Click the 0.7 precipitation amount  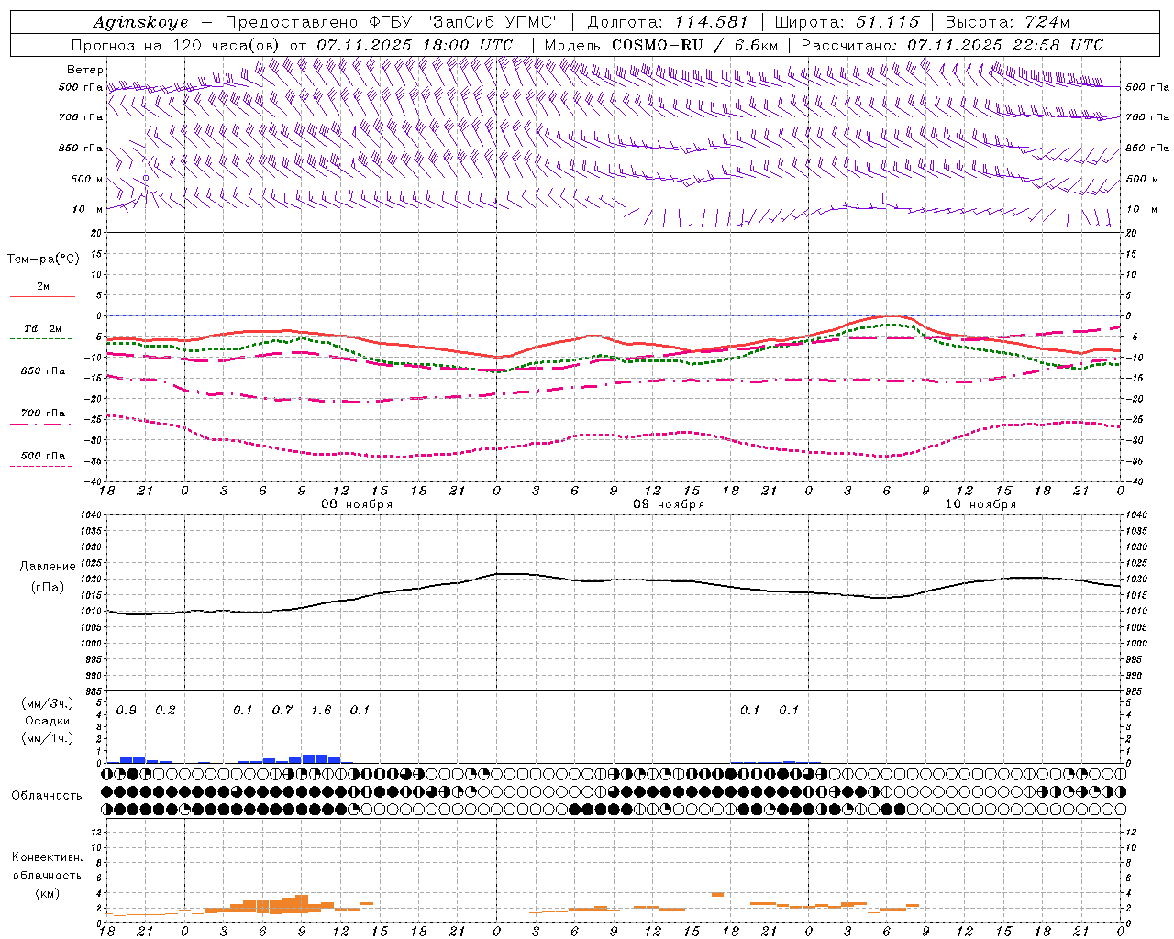click(x=282, y=711)
